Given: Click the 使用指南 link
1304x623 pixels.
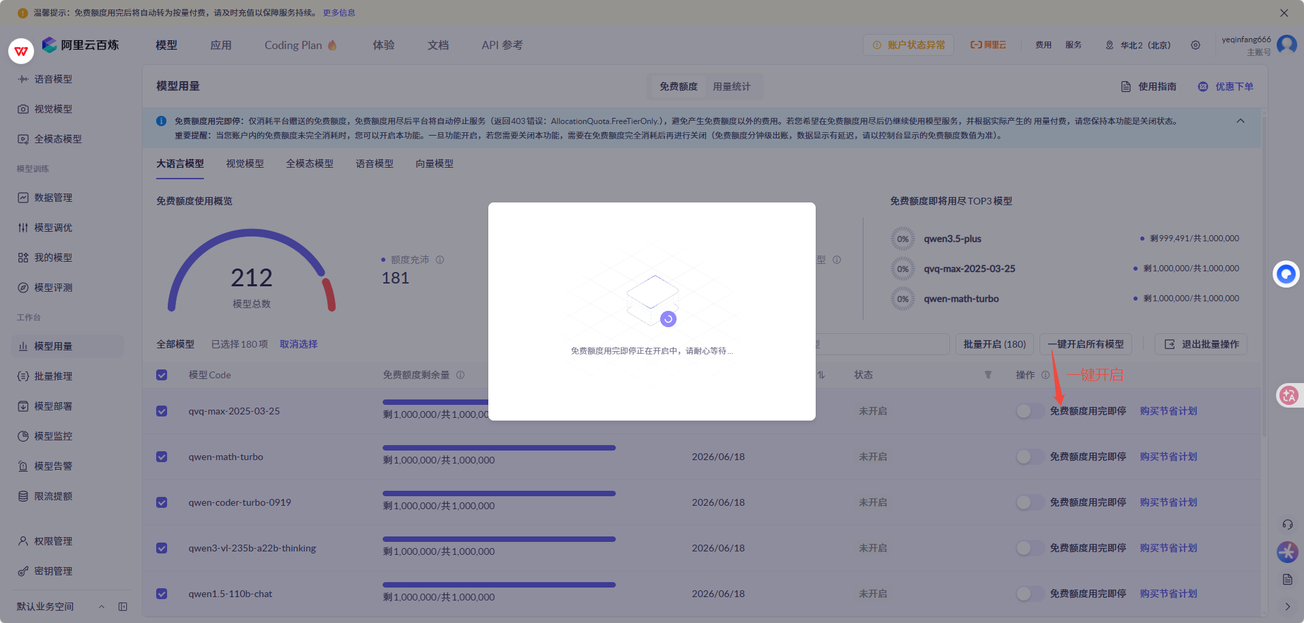Looking at the screenshot, I should [x=1149, y=87].
